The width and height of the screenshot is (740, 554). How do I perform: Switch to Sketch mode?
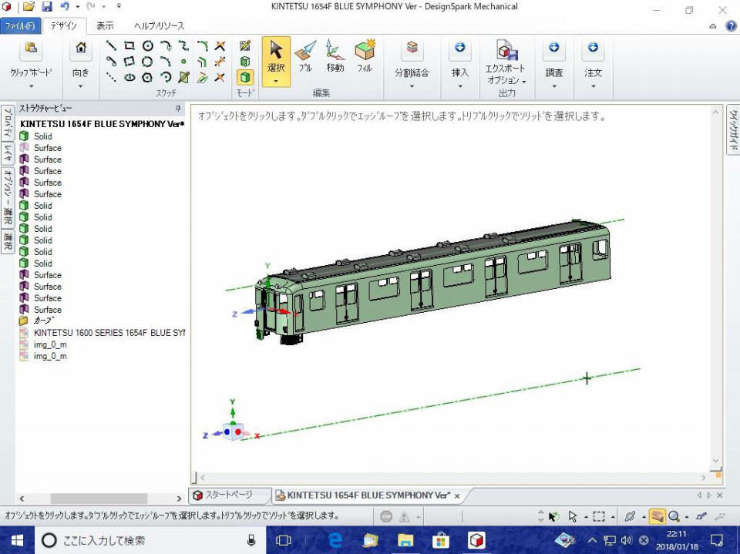coord(245,45)
